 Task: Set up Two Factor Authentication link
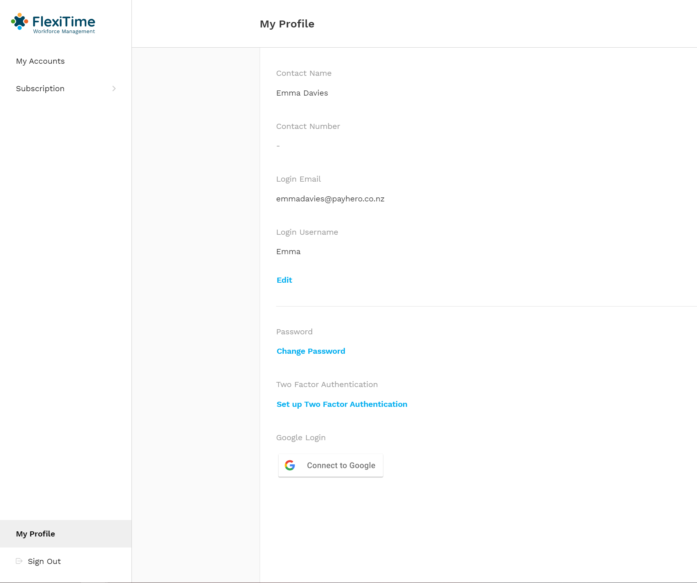point(342,404)
